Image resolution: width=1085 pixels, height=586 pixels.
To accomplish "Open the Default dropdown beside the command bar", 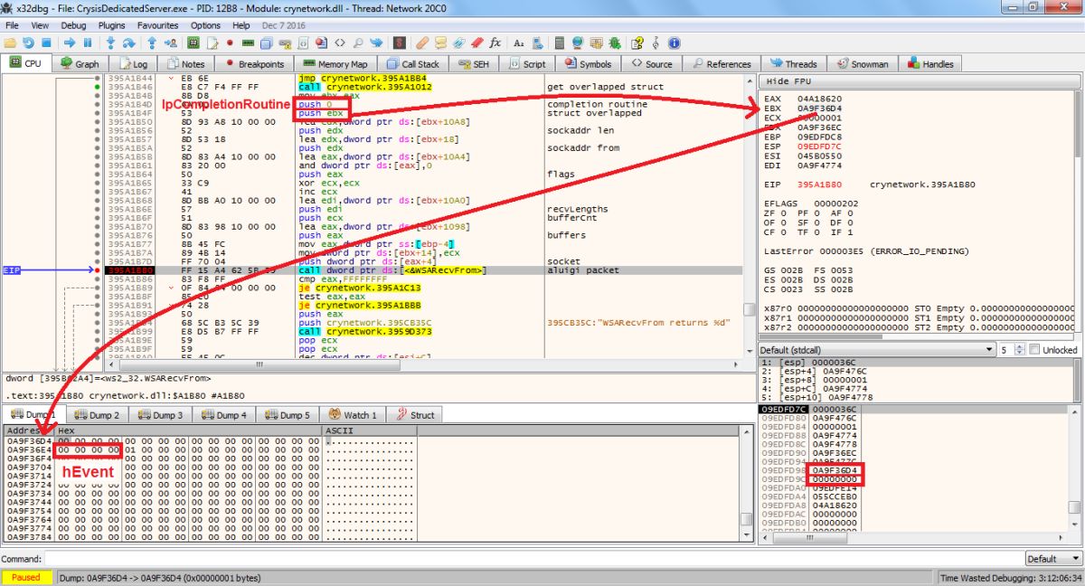I will coord(1053,559).
